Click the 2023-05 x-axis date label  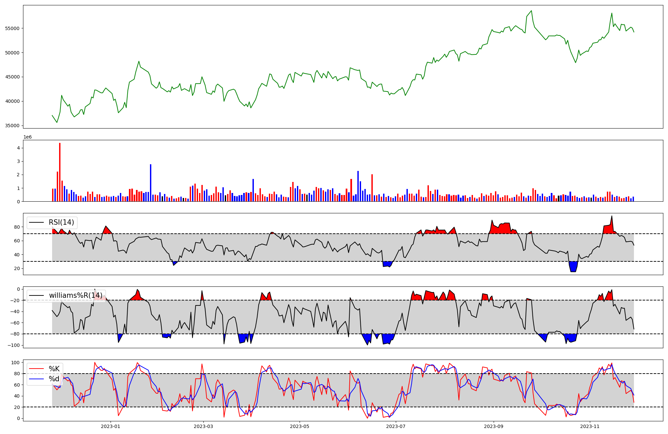pyautogui.click(x=299, y=426)
